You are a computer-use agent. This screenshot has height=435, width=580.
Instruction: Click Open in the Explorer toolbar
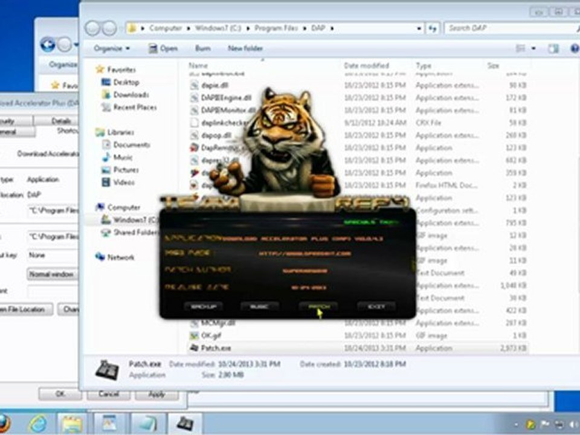tap(163, 48)
